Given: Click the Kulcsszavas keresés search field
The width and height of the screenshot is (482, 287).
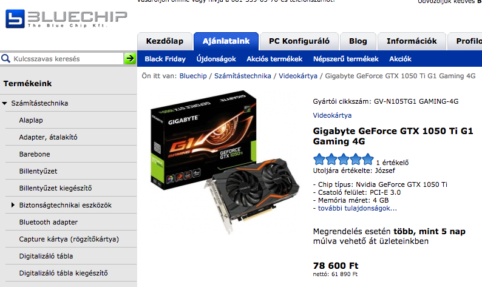Looking at the screenshot, I should 67,59.
